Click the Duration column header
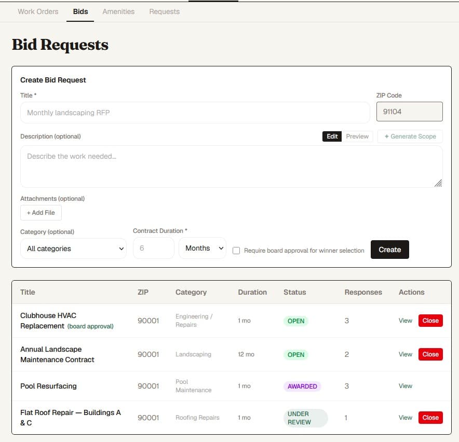 (252, 292)
